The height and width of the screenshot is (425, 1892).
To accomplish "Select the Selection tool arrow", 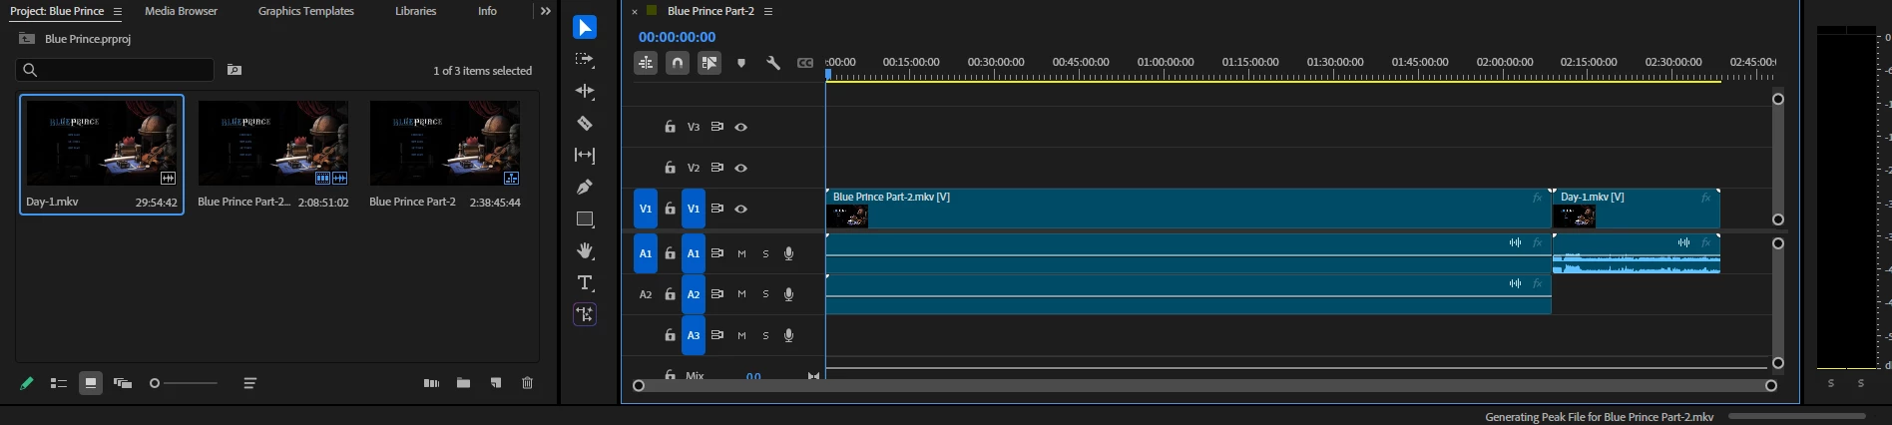I will point(585,27).
